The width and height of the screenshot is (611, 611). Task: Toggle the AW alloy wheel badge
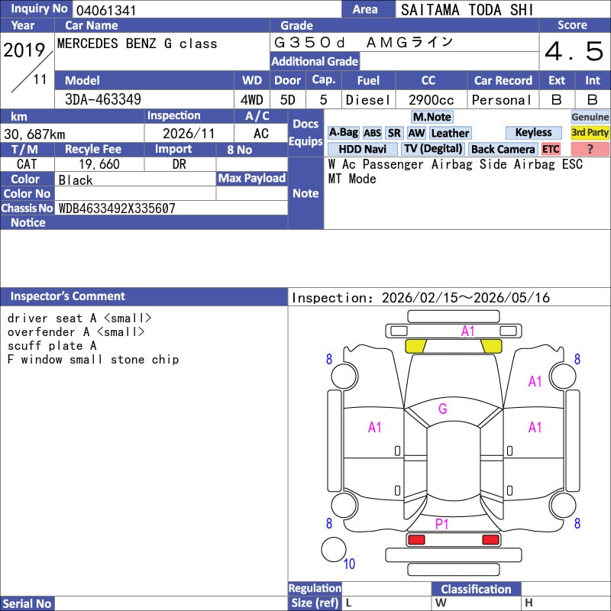416,133
